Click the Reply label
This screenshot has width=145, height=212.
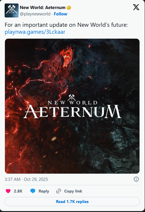[44, 191]
